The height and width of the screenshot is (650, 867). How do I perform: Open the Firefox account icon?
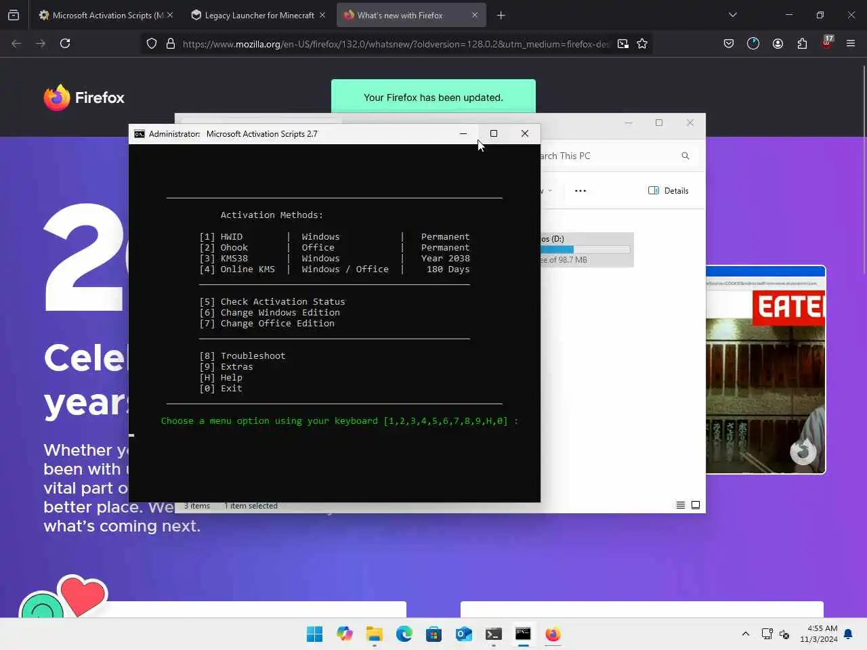coord(778,43)
